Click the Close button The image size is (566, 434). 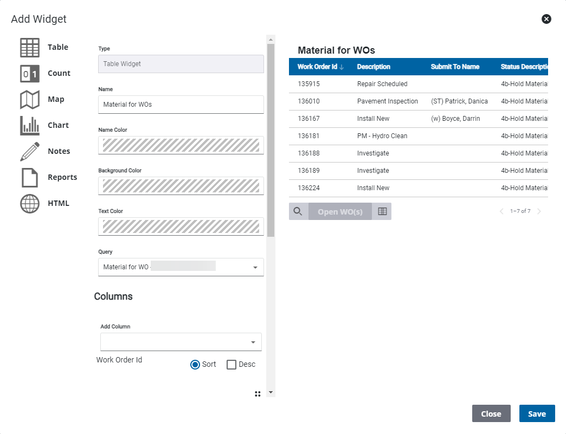coord(491,413)
